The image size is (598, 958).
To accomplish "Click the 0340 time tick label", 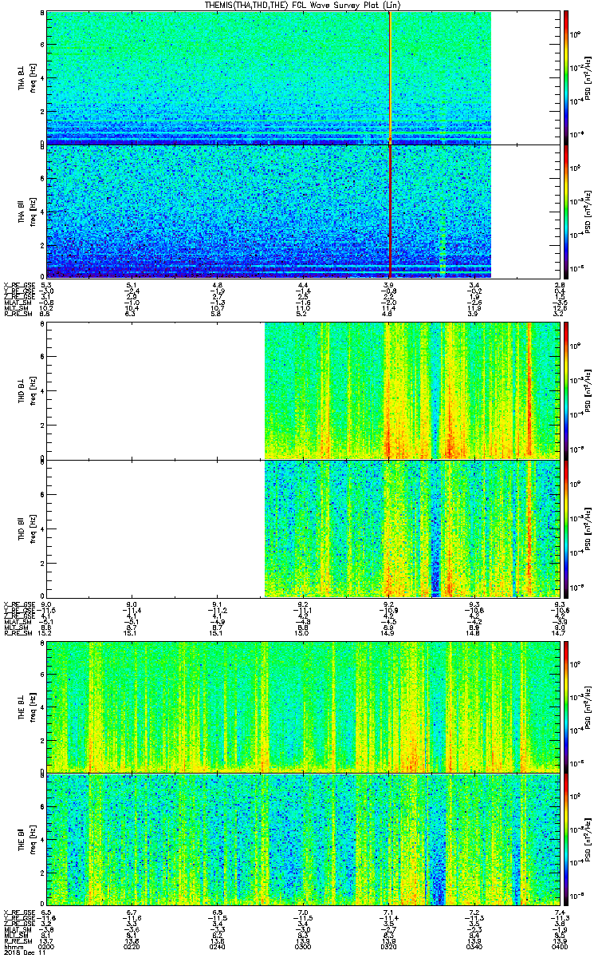I will pyautogui.click(x=474, y=945).
